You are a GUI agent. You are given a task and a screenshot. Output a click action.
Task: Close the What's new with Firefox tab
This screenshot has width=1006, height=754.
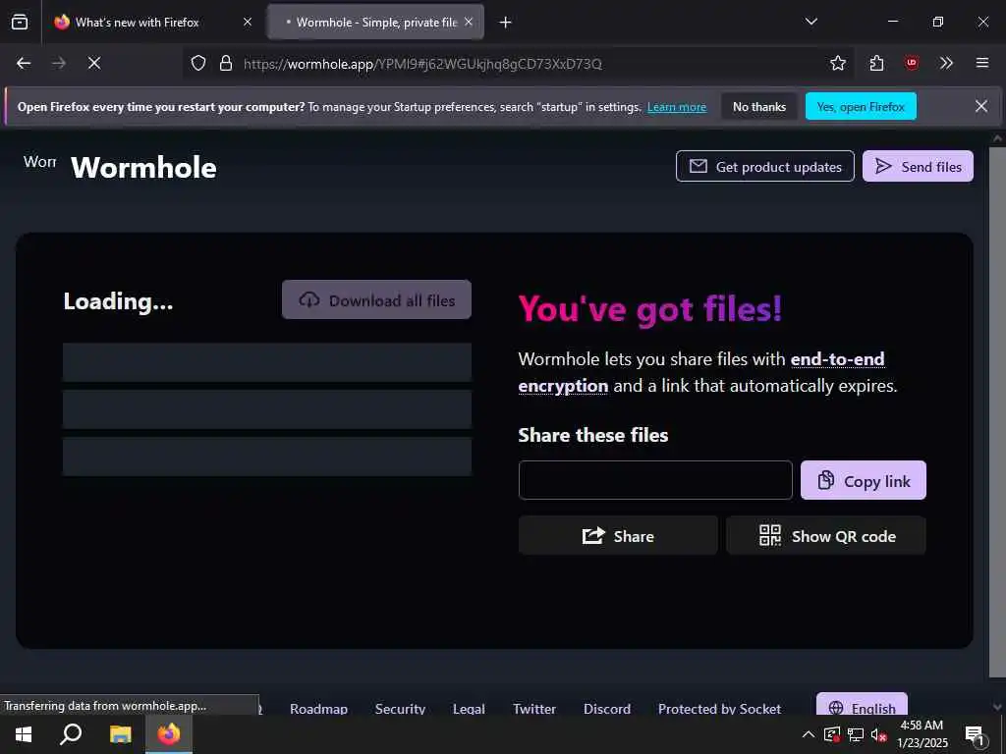pos(248,22)
